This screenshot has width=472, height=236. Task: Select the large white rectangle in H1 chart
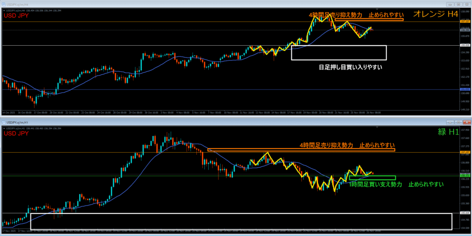(241, 222)
